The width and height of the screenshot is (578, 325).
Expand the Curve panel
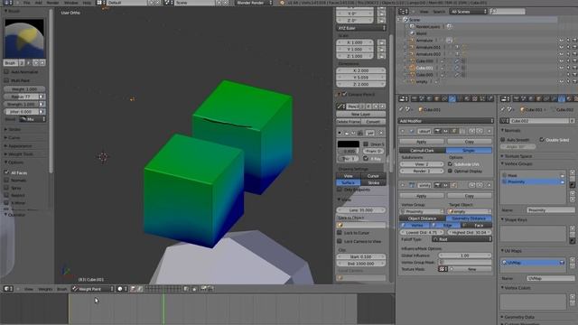(14, 137)
